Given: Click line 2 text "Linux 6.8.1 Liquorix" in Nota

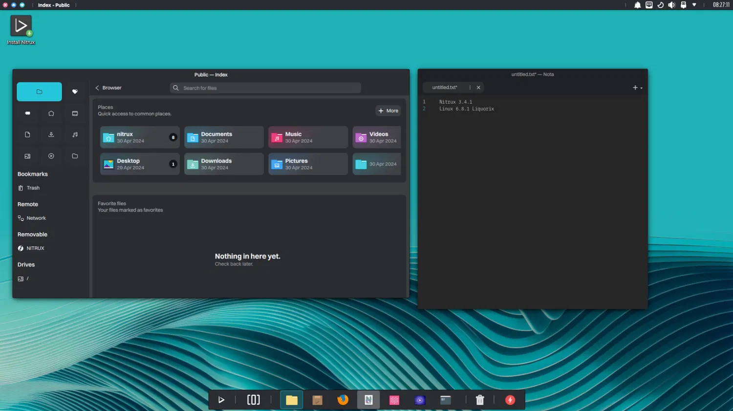Looking at the screenshot, I should (x=466, y=109).
